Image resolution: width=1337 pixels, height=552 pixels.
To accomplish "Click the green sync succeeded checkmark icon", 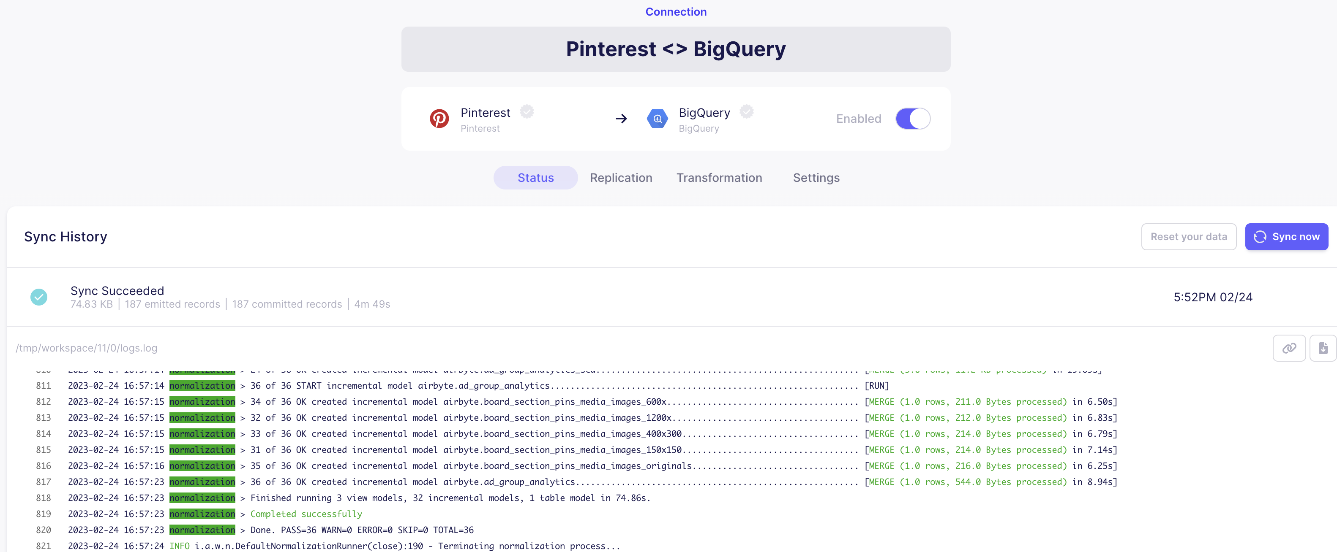I will click(x=39, y=297).
